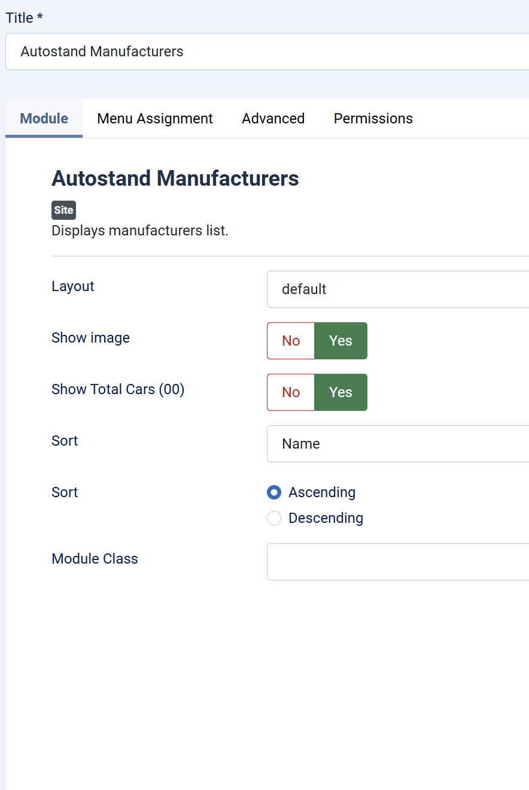Open the Layout dropdown showing default
The image size is (529, 790).
click(398, 289)
